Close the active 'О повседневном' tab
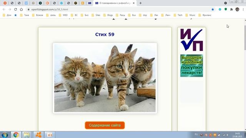Screen dimensions: 246x138 (134, 3)
